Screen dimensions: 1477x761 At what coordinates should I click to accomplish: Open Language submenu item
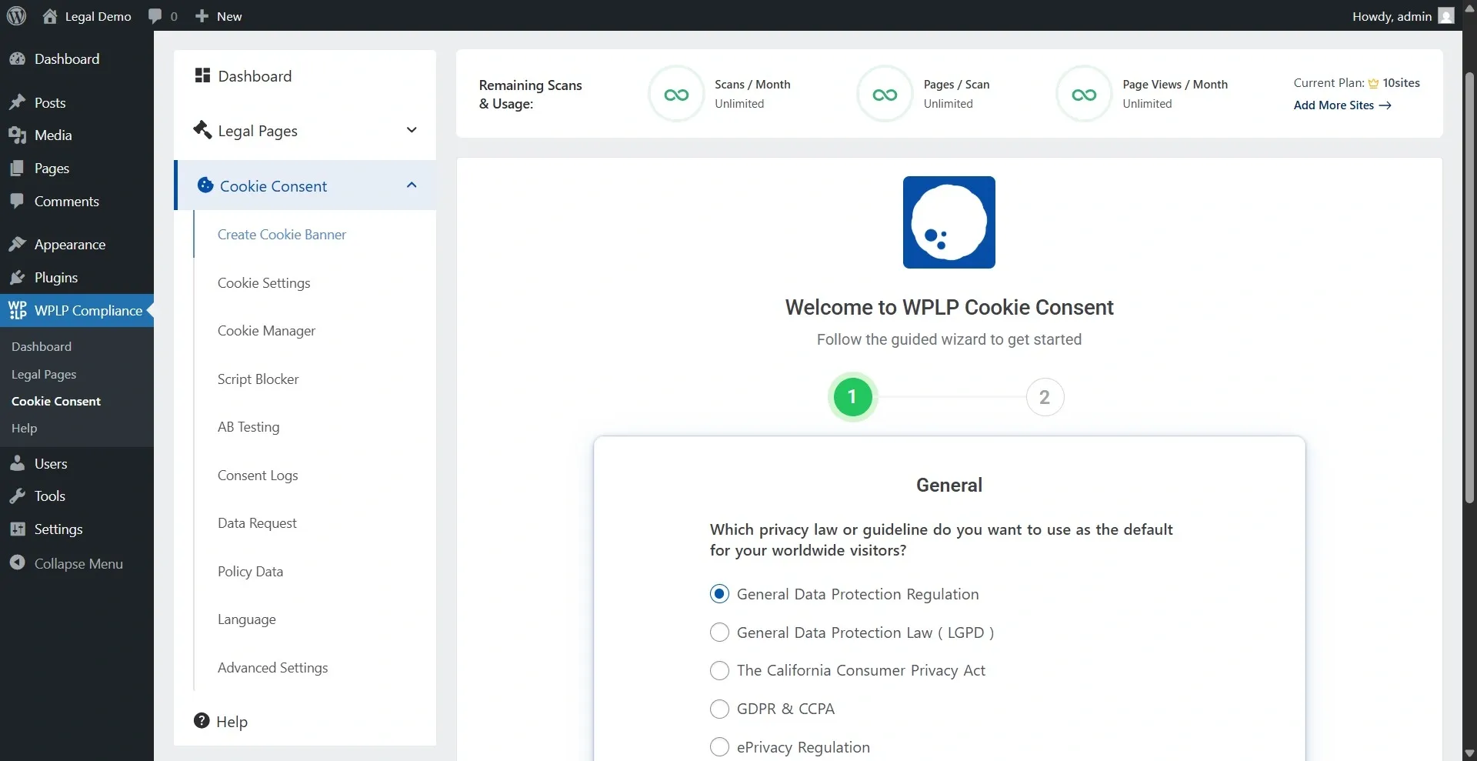[x=246, y=619]
